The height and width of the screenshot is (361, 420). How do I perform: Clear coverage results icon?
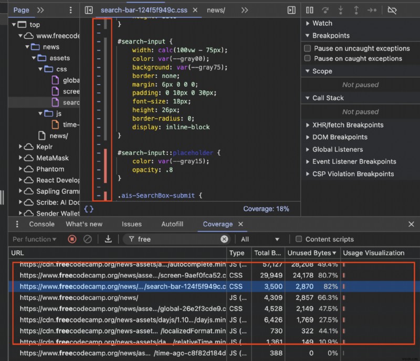88,239
